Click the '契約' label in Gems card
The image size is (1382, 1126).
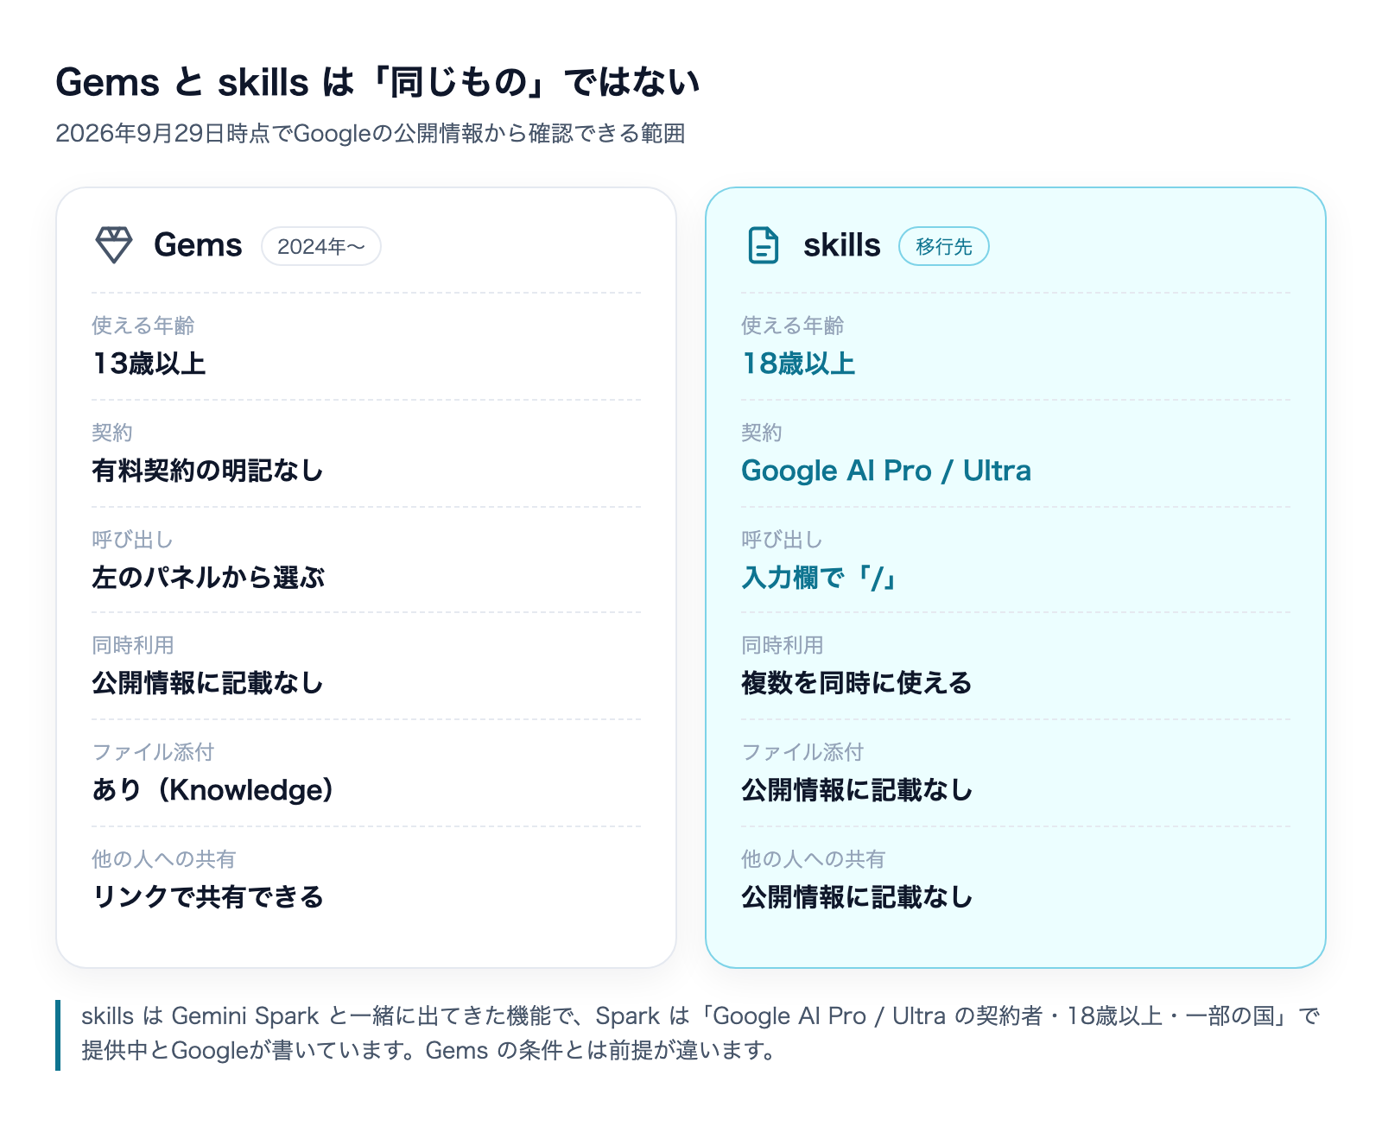click(x=112, y=433)
